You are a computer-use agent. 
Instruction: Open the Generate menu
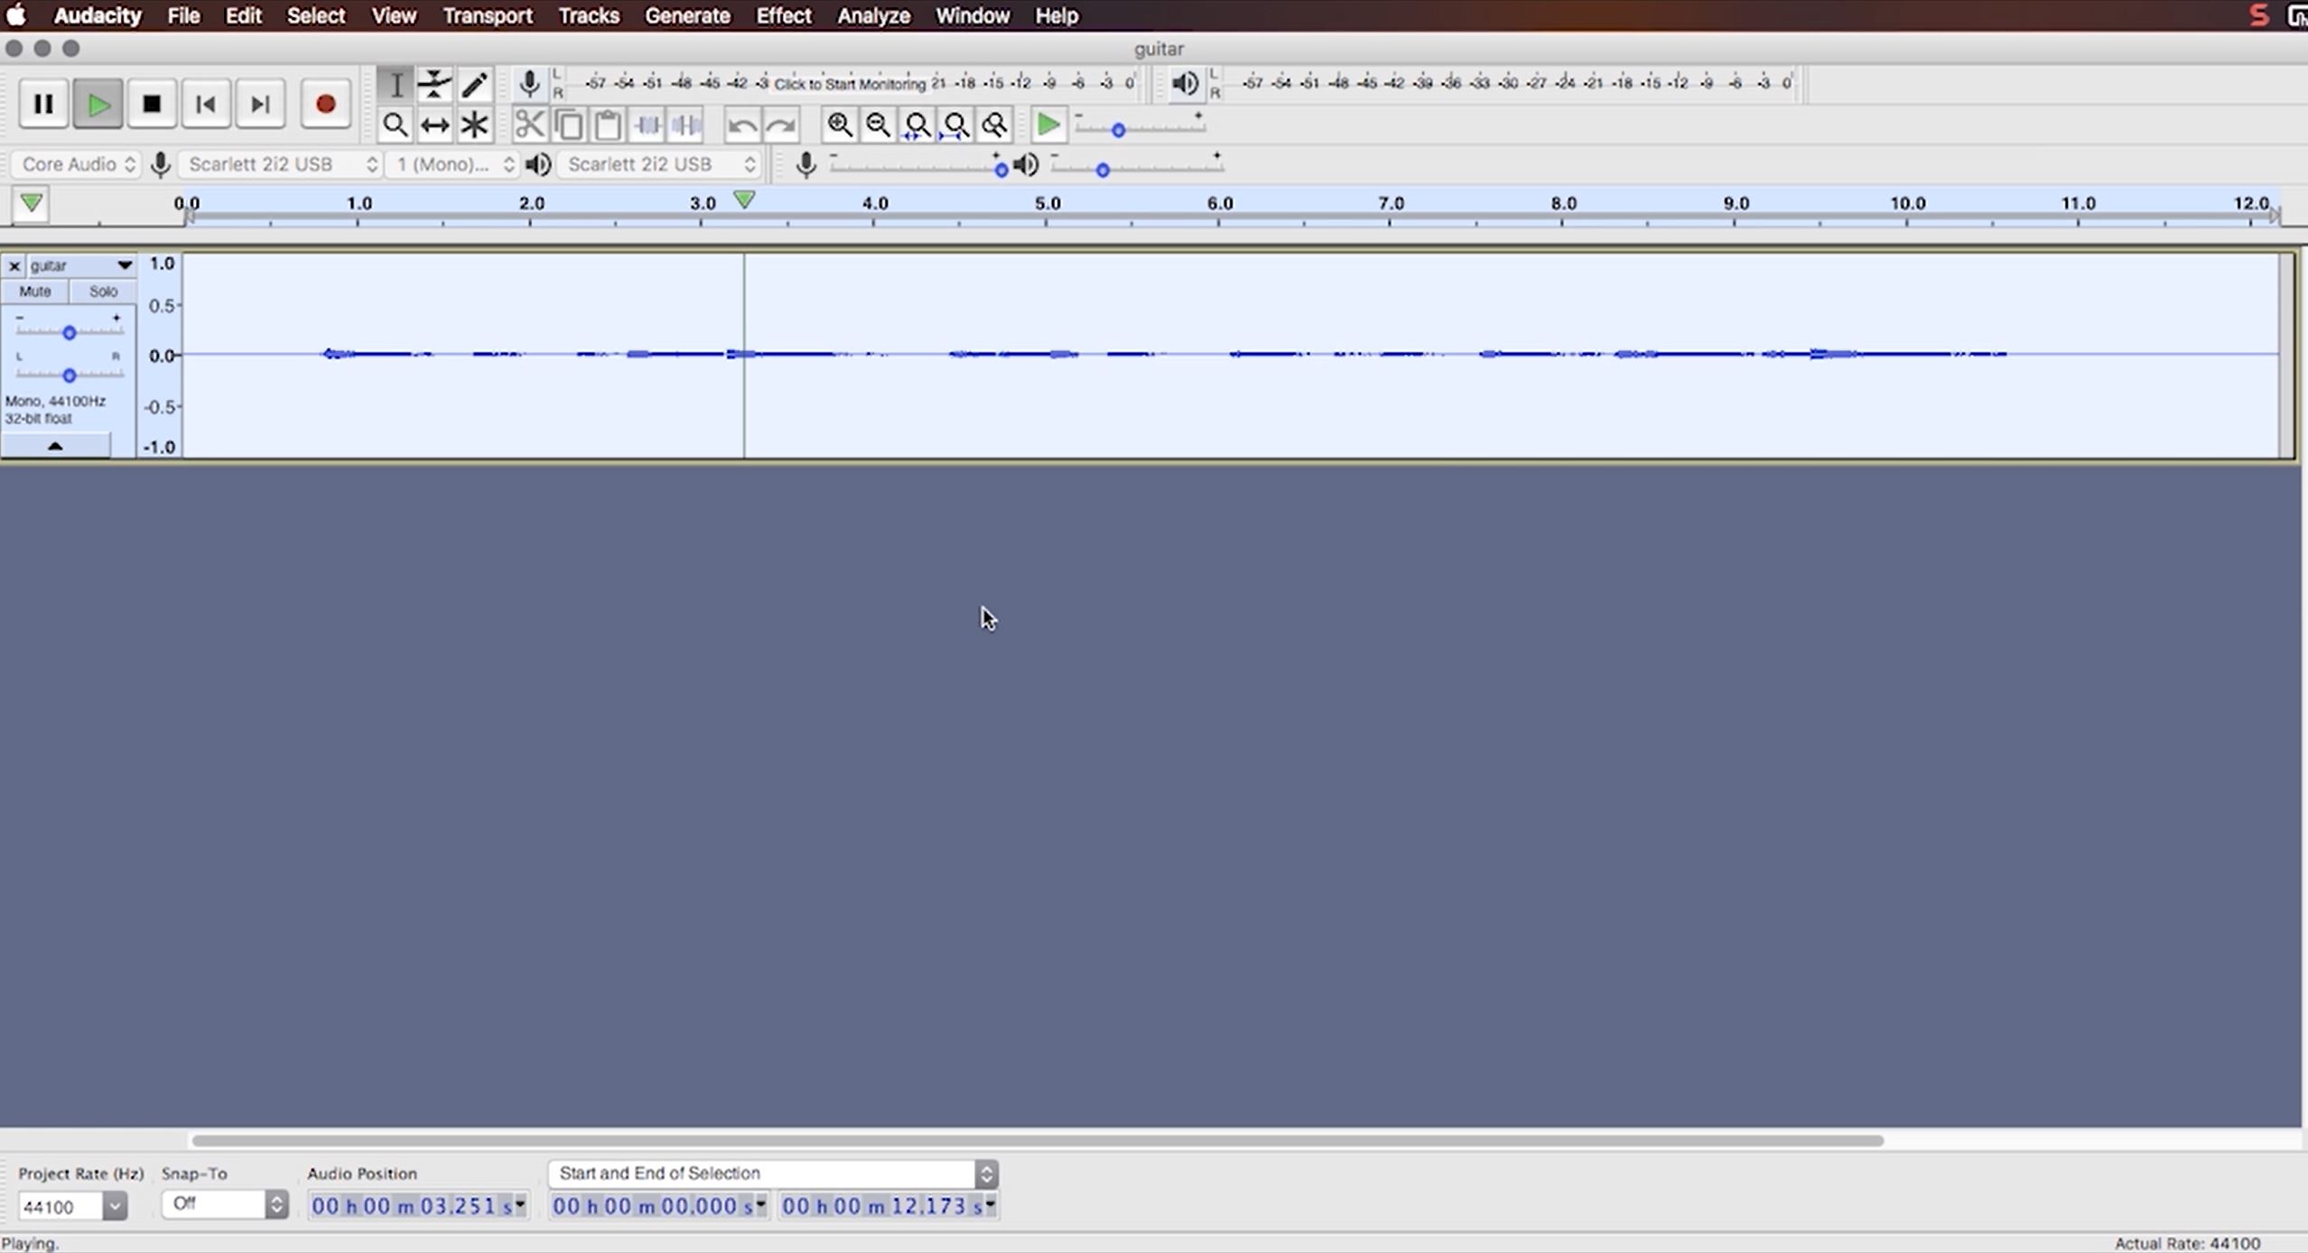686,15
